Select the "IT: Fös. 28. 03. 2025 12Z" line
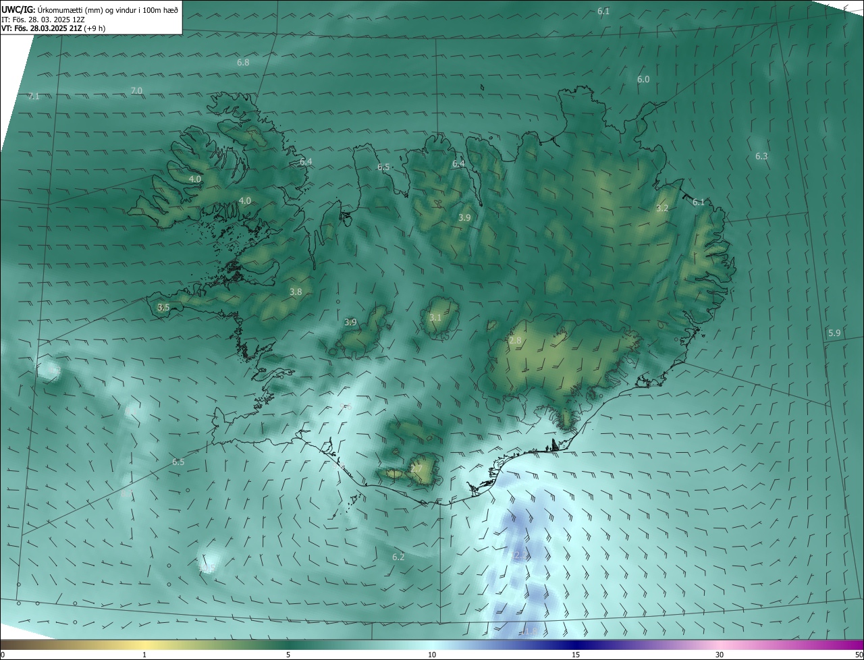 (43, 20)
